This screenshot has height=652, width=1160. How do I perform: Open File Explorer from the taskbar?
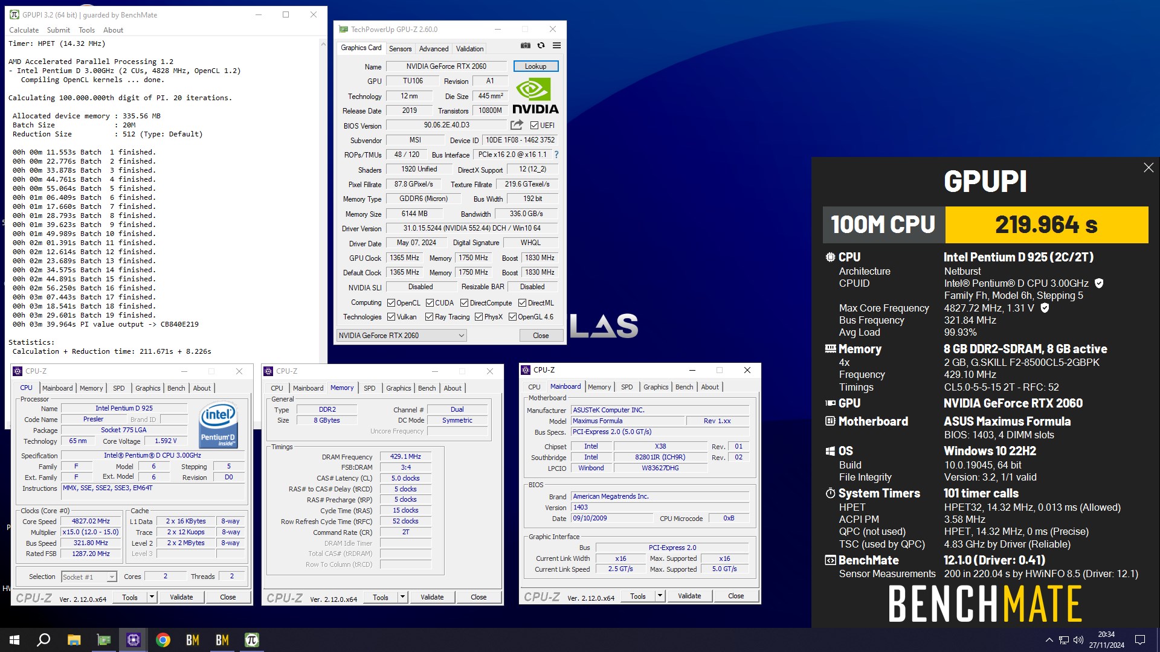coord(74,640)
